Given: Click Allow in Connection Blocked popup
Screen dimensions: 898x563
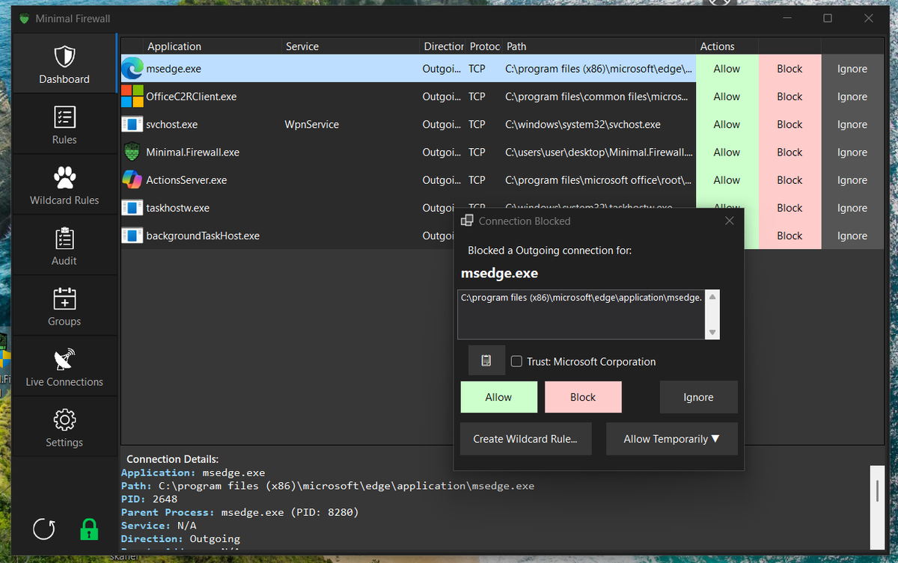Looking at the screenshot, I should coord(498,397).
